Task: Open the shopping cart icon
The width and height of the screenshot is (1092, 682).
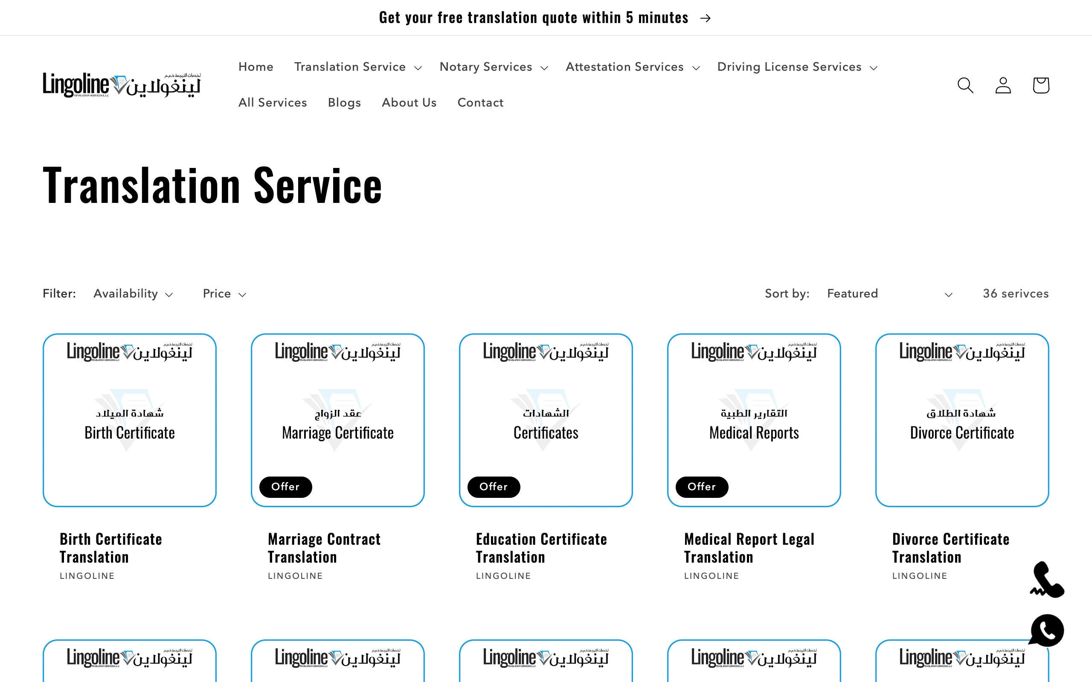Action: click(x=1040, y=85)
